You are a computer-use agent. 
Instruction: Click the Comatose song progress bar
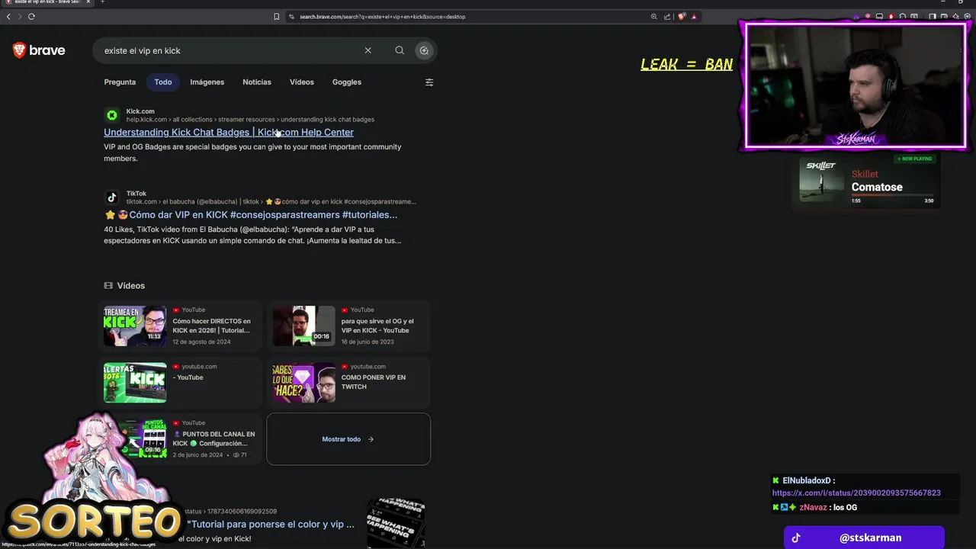(892, 195)
